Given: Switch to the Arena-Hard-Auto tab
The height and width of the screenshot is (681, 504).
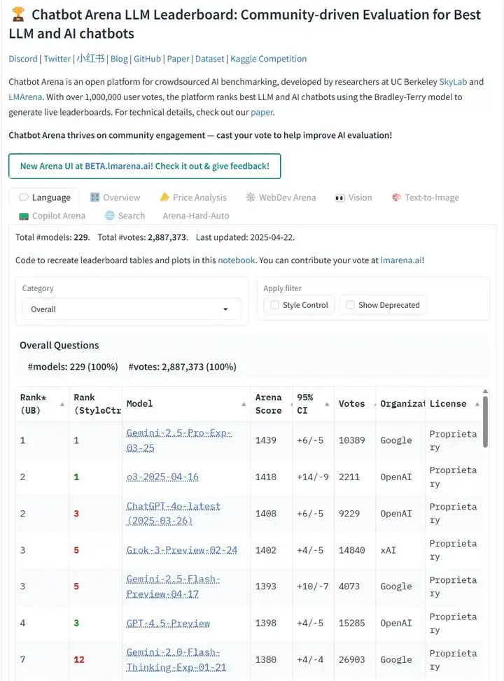Looking at the screenshot, I should click(195, 216).
